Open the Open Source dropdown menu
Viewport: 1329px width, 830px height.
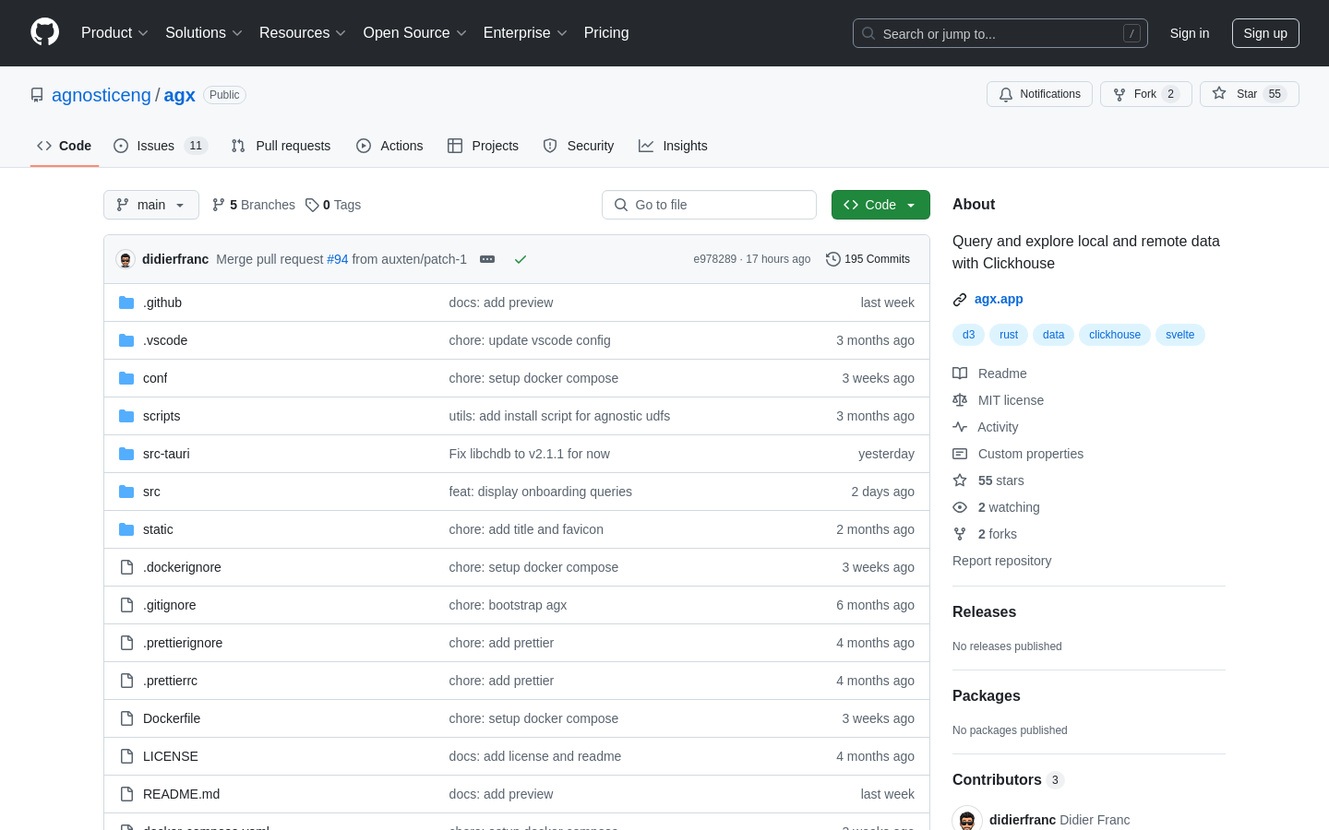pos(415,32)
